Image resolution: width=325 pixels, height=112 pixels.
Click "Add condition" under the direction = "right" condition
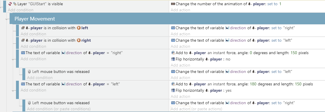click(33, 59)
